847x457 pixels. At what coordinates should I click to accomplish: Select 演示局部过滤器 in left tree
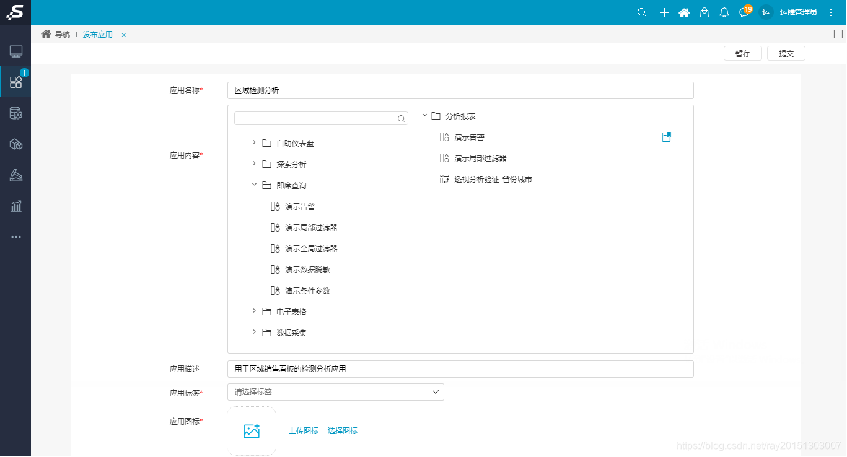click(312, 228)
